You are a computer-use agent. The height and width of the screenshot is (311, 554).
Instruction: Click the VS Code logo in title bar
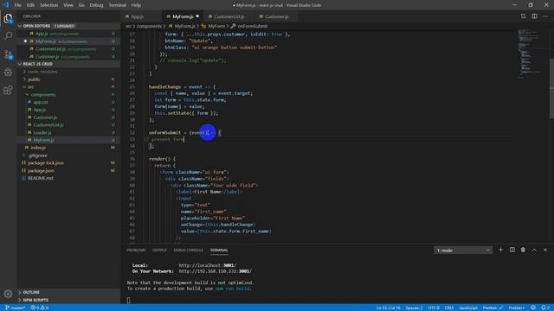pos(6,5)
